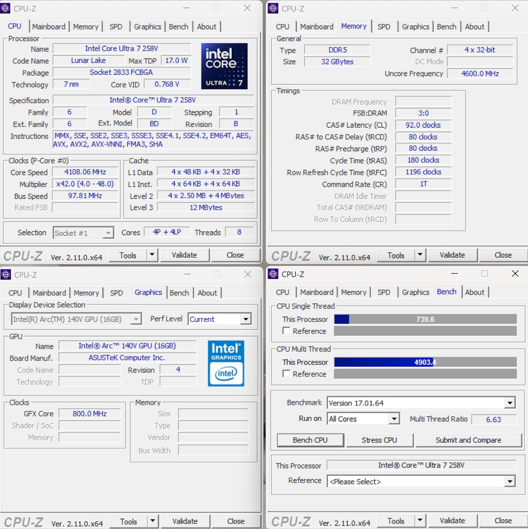Click Name field Intel Core Ultra 7 258V
Image resolution: width=528 pixels, height=529 pixels.
point(122,49)
